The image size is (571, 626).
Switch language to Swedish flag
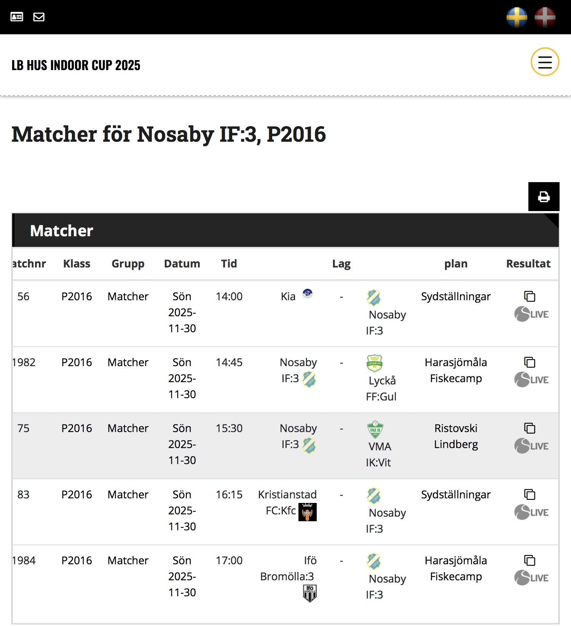517,17
